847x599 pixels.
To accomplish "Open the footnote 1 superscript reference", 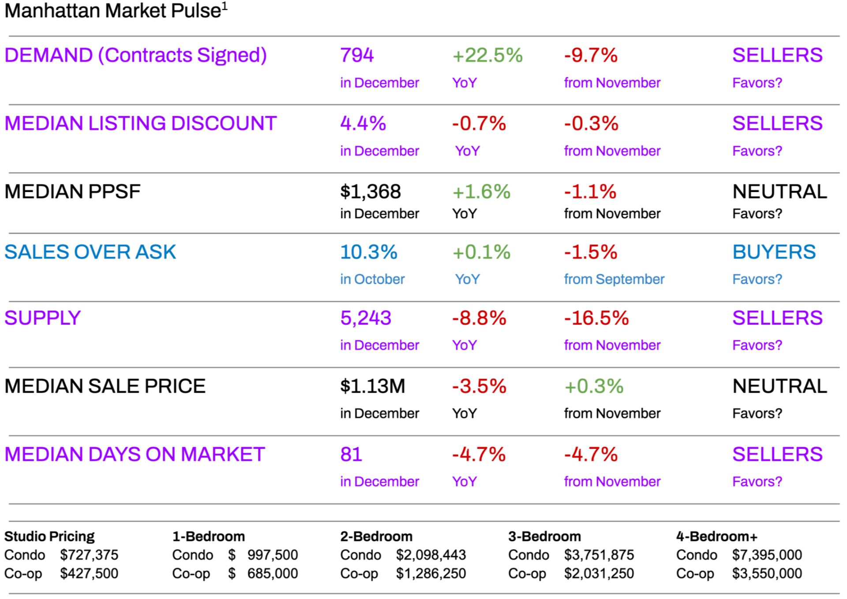I will pos(225,6).
